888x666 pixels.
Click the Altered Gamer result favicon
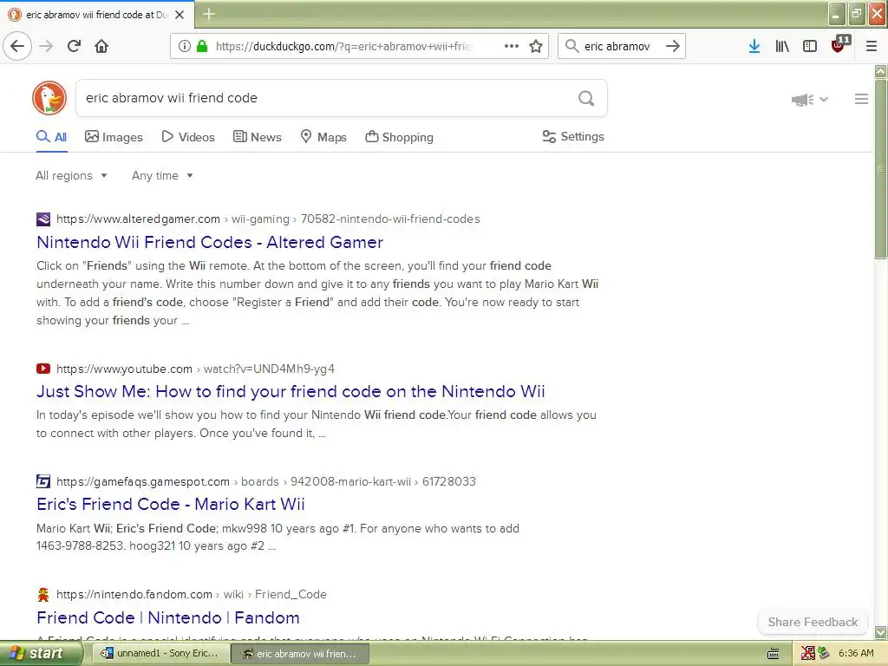point(43,219)
